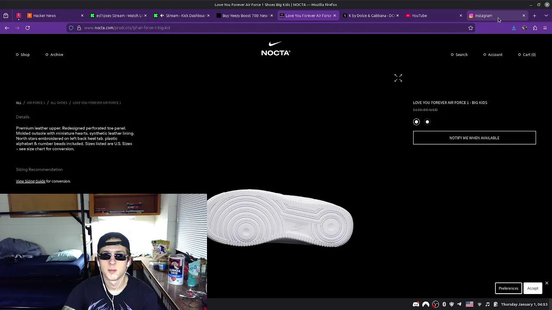
Task: Open tracking protection shield in address bar
Action: (71, 28)
